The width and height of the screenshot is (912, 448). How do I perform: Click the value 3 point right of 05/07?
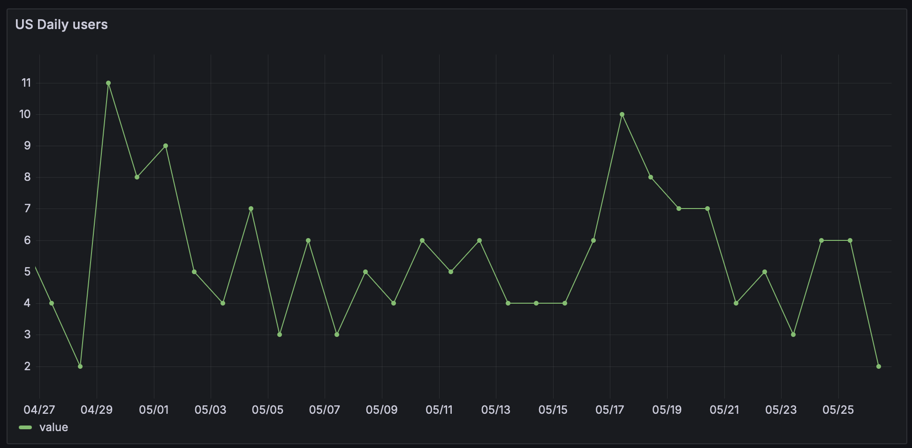[337, 335]
